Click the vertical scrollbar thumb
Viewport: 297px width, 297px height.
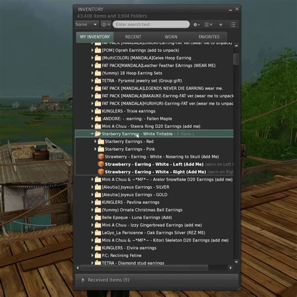(x=236, y=59)
